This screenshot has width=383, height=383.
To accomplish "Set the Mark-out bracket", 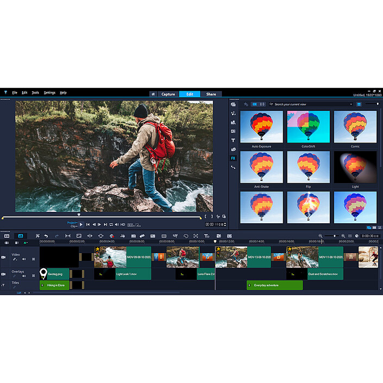I will point(212,216).
